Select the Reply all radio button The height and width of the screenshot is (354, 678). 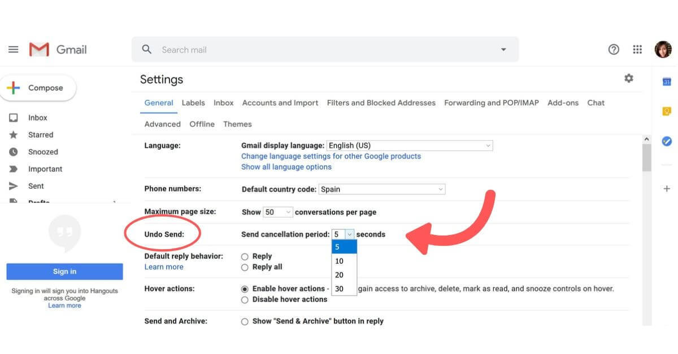coord(245,267)
